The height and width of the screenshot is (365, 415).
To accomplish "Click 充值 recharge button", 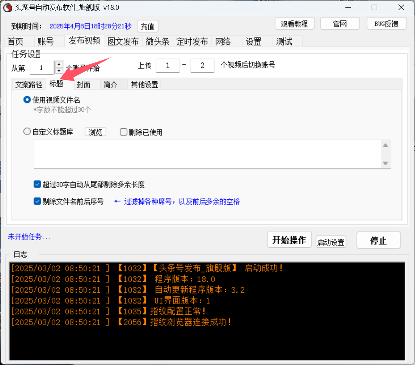I will [148, 26].
